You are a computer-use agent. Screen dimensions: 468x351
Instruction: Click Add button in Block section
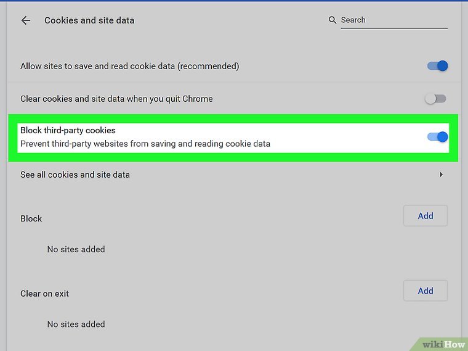(x=425, y=216)
